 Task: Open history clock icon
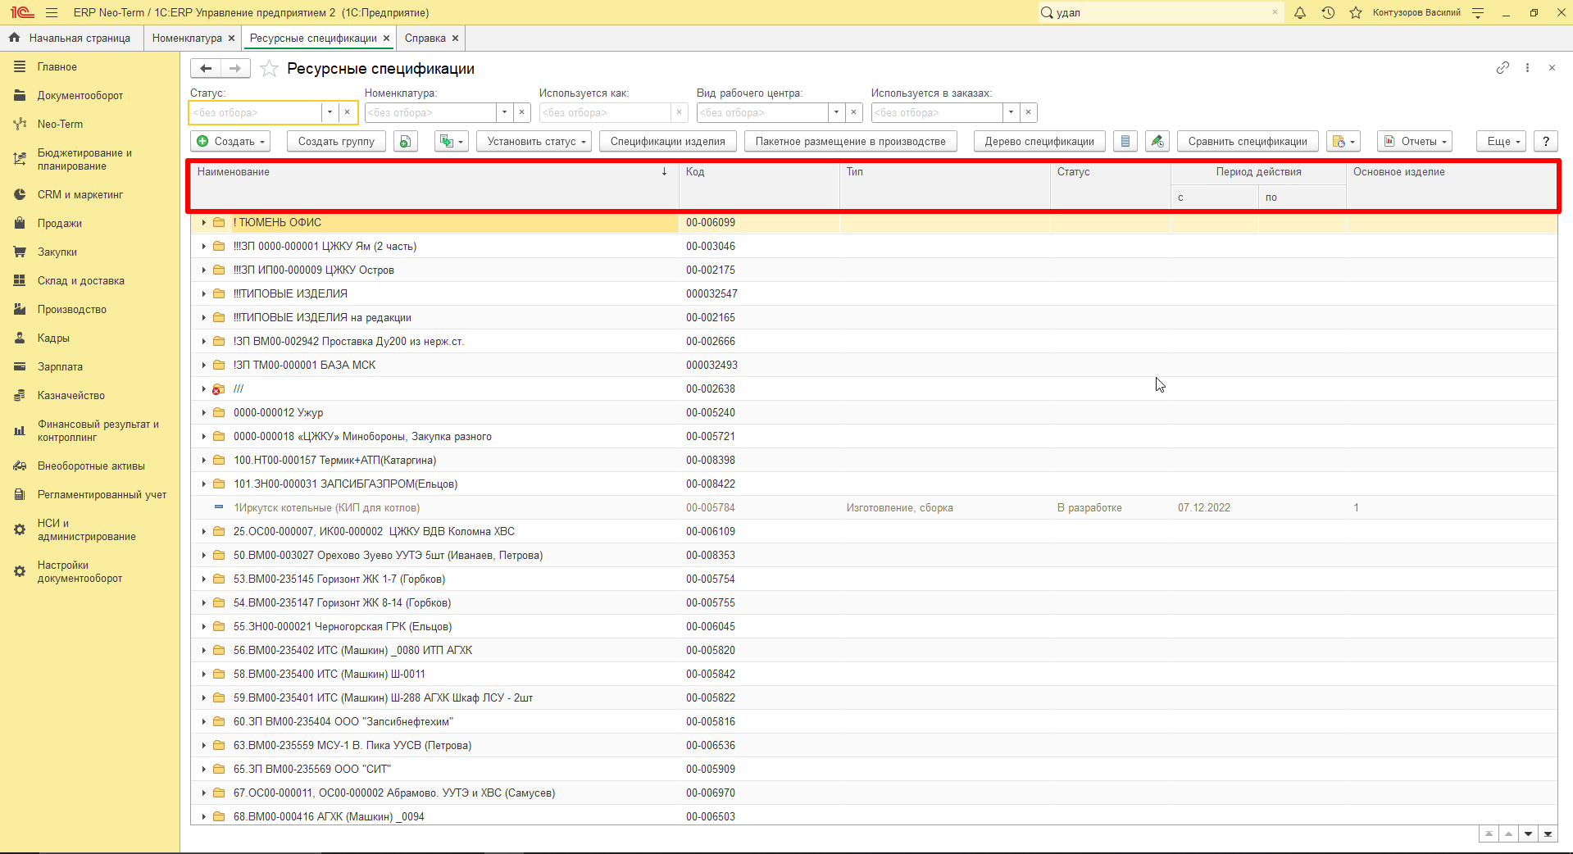pos(1328,12)
